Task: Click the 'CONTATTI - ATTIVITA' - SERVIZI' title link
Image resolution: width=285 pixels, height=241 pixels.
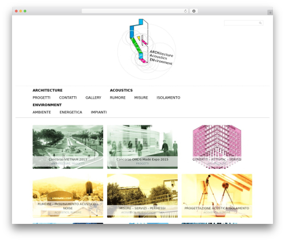Action: 217,160
